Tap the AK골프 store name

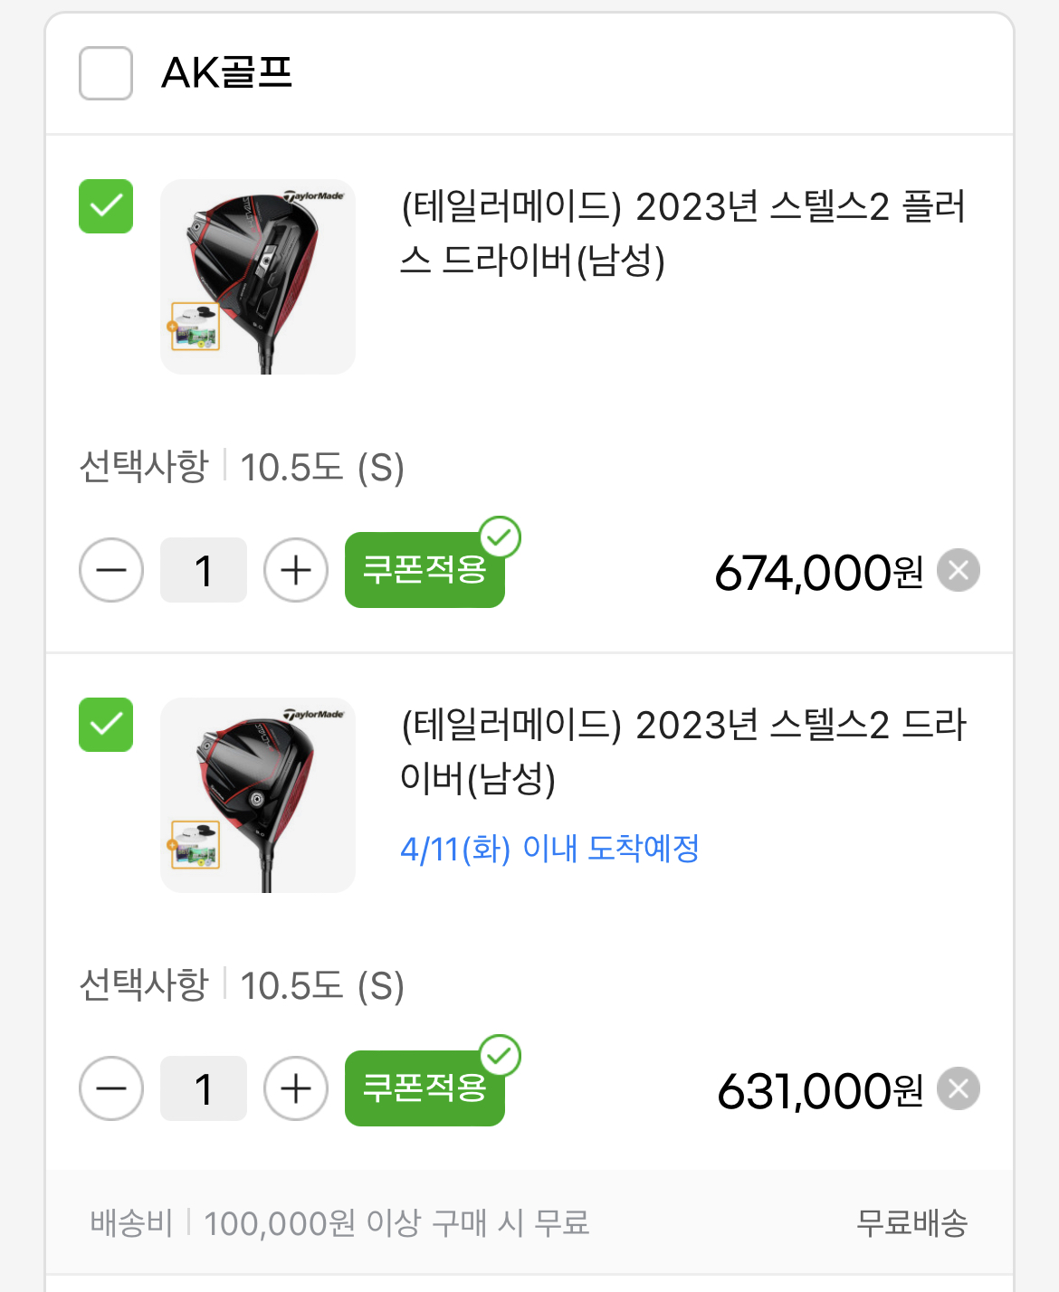click(x=227, y=73)
